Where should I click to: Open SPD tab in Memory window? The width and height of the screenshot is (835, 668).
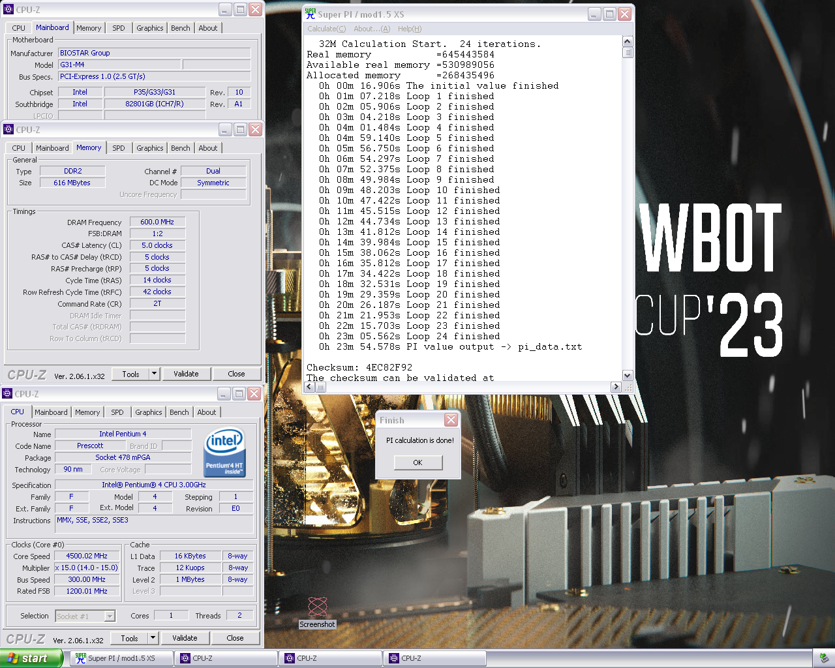[119, 148]
